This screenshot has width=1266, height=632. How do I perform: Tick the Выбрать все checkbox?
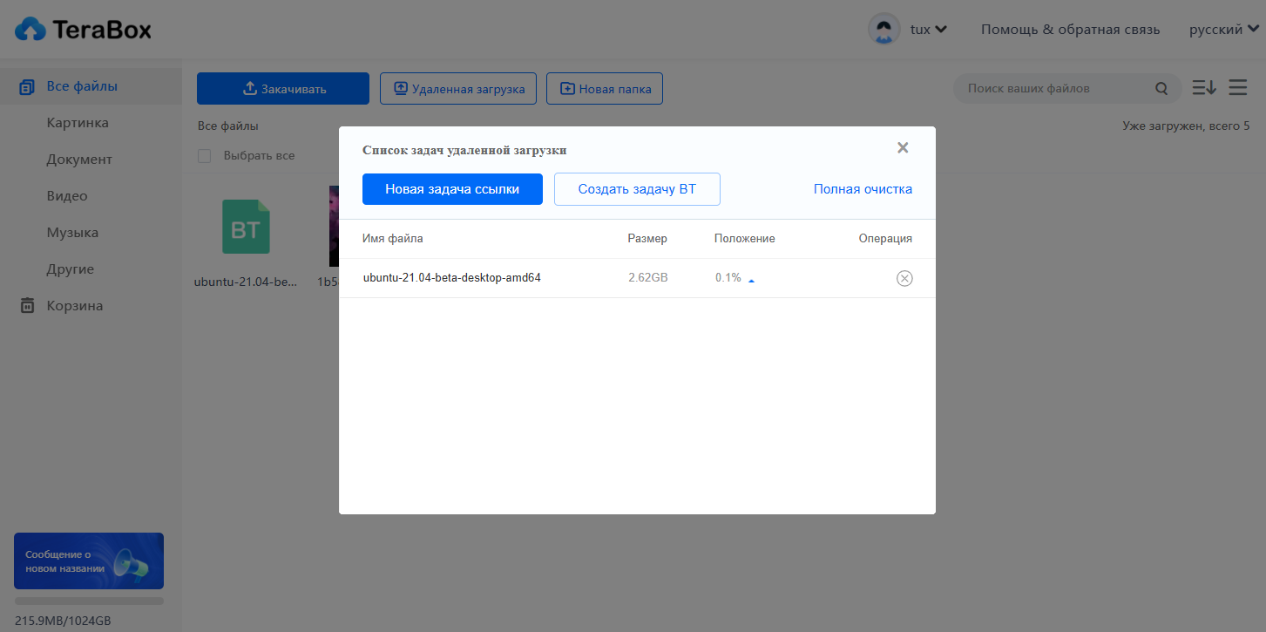205,156
